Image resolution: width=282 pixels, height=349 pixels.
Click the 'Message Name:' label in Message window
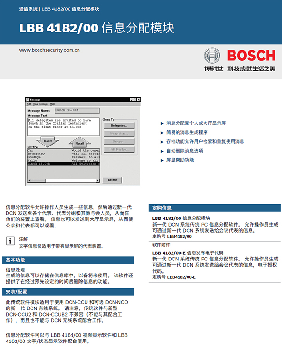[x=39, y=111]
